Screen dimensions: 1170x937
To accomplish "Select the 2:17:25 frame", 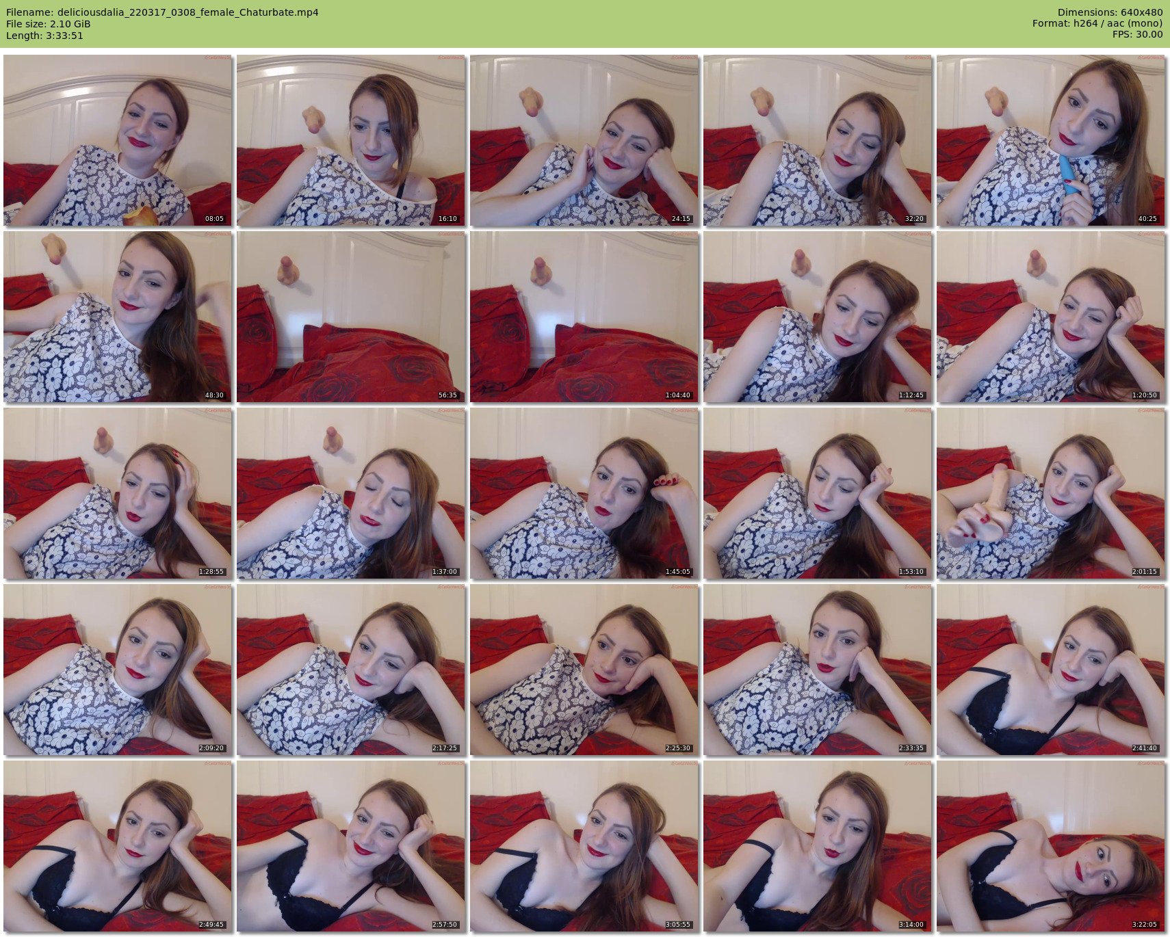I will tap(351, 670).
